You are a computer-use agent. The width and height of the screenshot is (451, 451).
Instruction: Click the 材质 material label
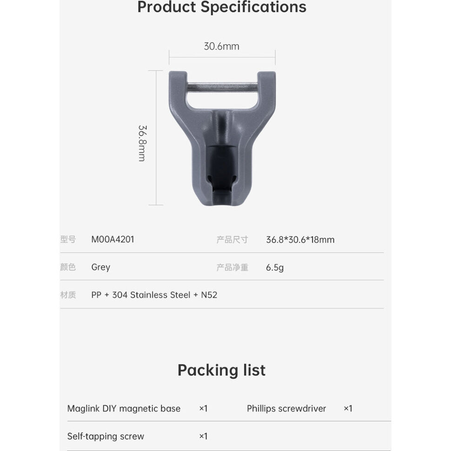[68, 295]
